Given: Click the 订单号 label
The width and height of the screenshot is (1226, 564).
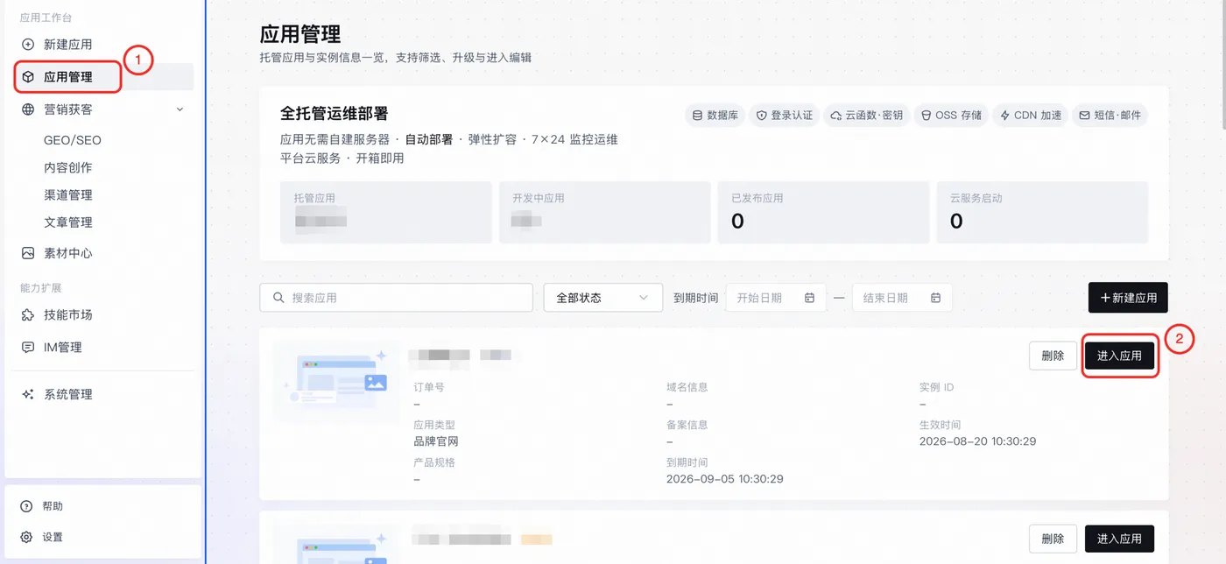Looking at the screenshot, I should coord(429,387).
